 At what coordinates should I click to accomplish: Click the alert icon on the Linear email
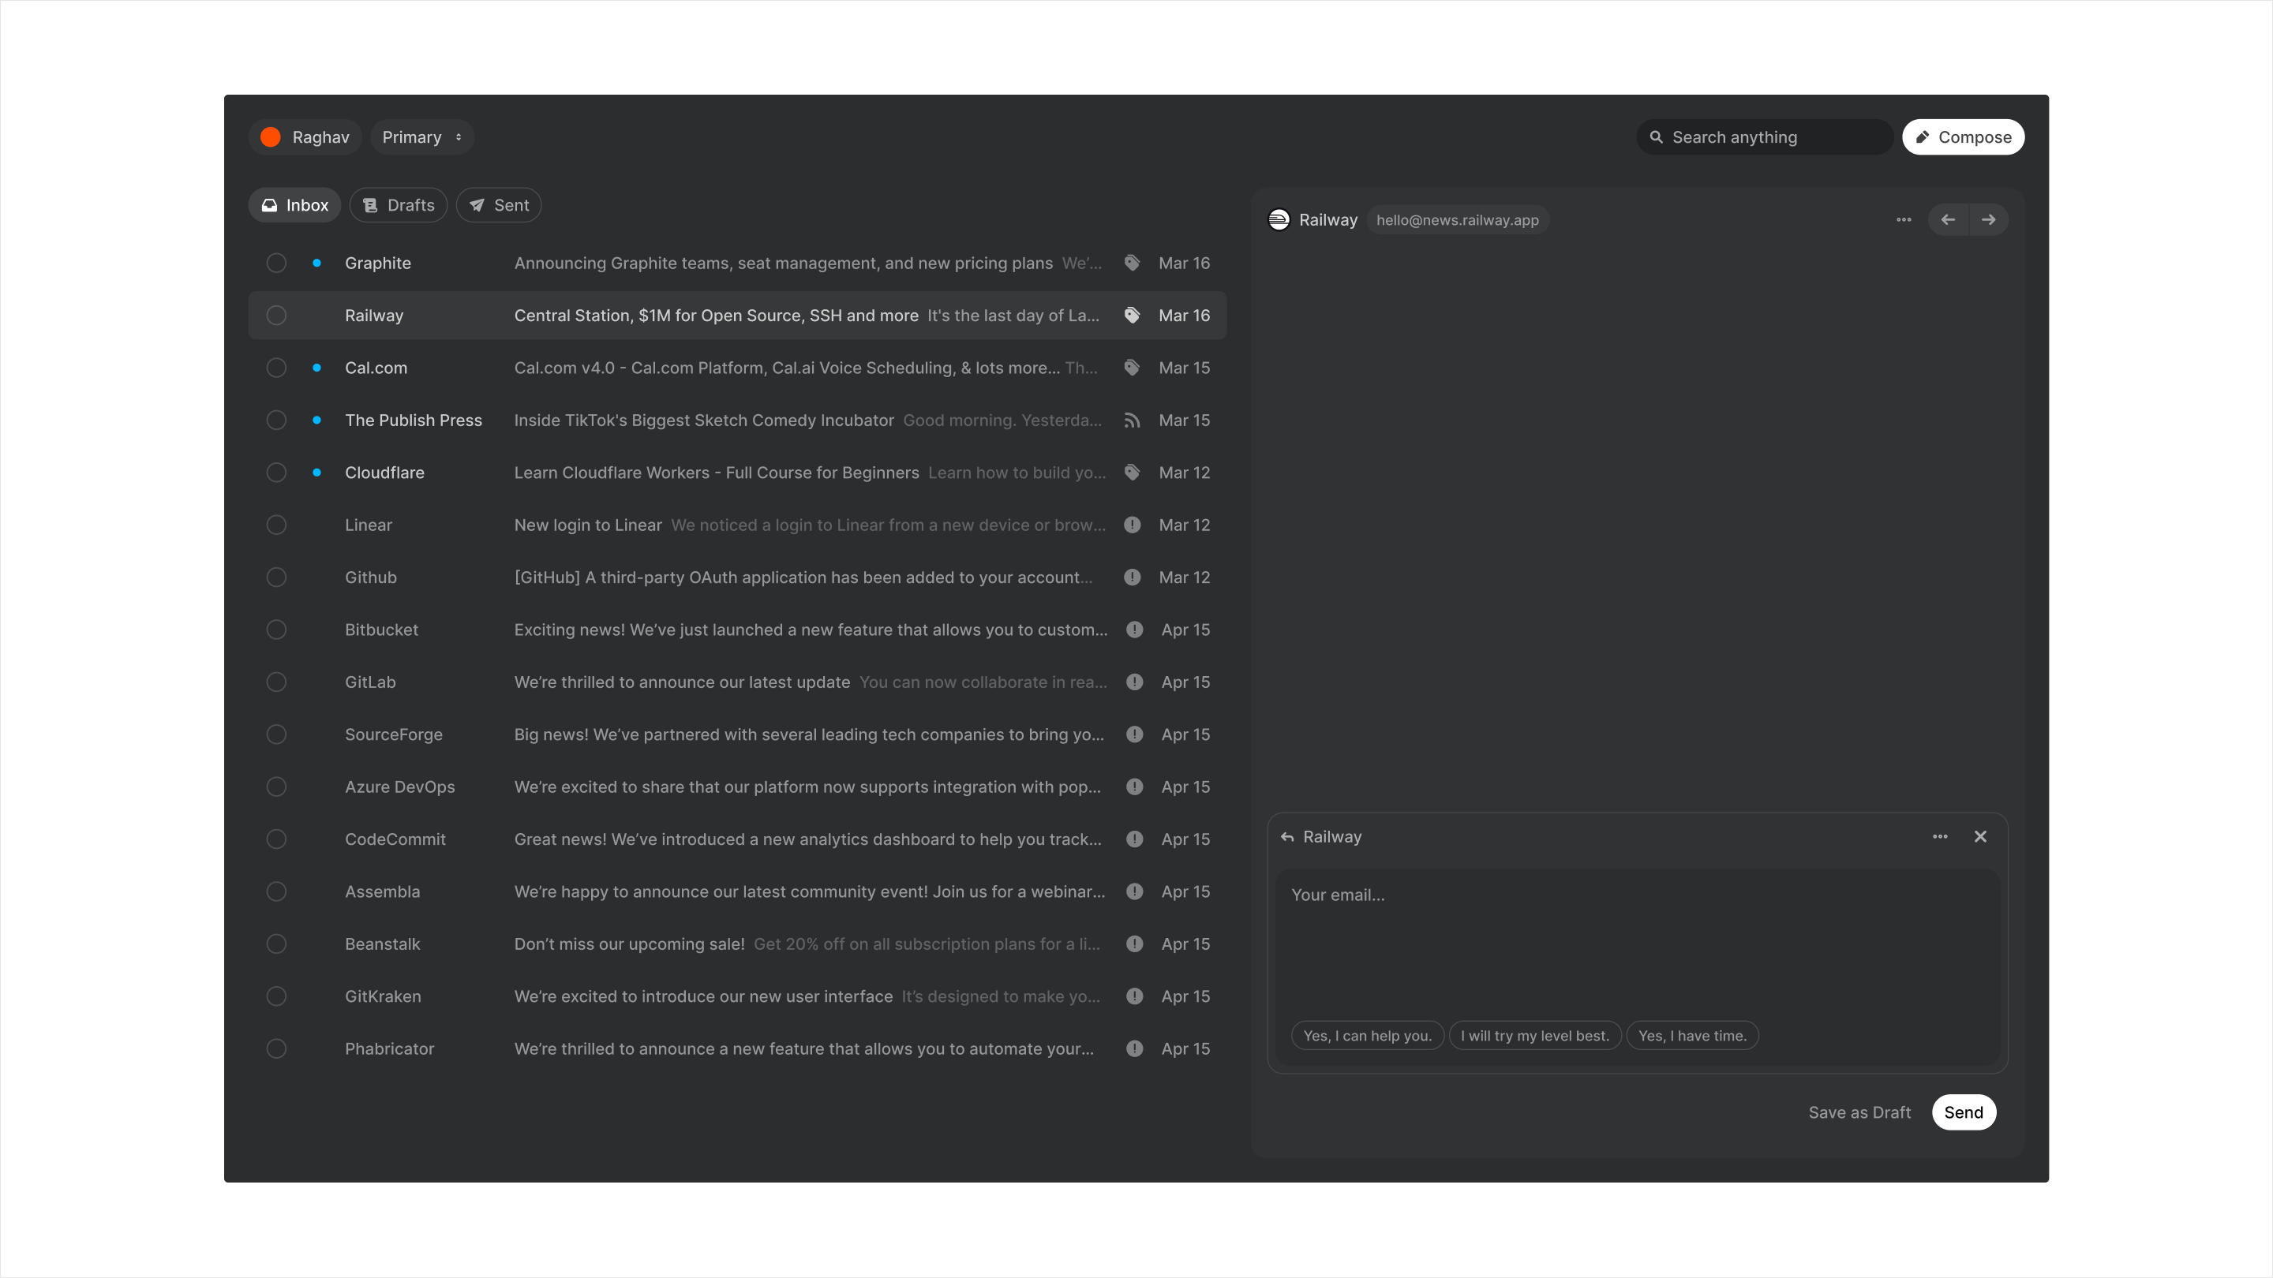1132,525
